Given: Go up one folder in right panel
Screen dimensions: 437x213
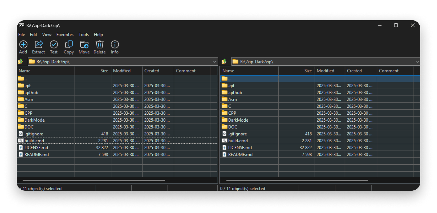Looking at the screenshot, I should point(224,62).
